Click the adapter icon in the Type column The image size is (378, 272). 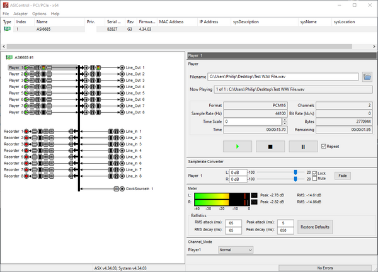pos(7,29)
